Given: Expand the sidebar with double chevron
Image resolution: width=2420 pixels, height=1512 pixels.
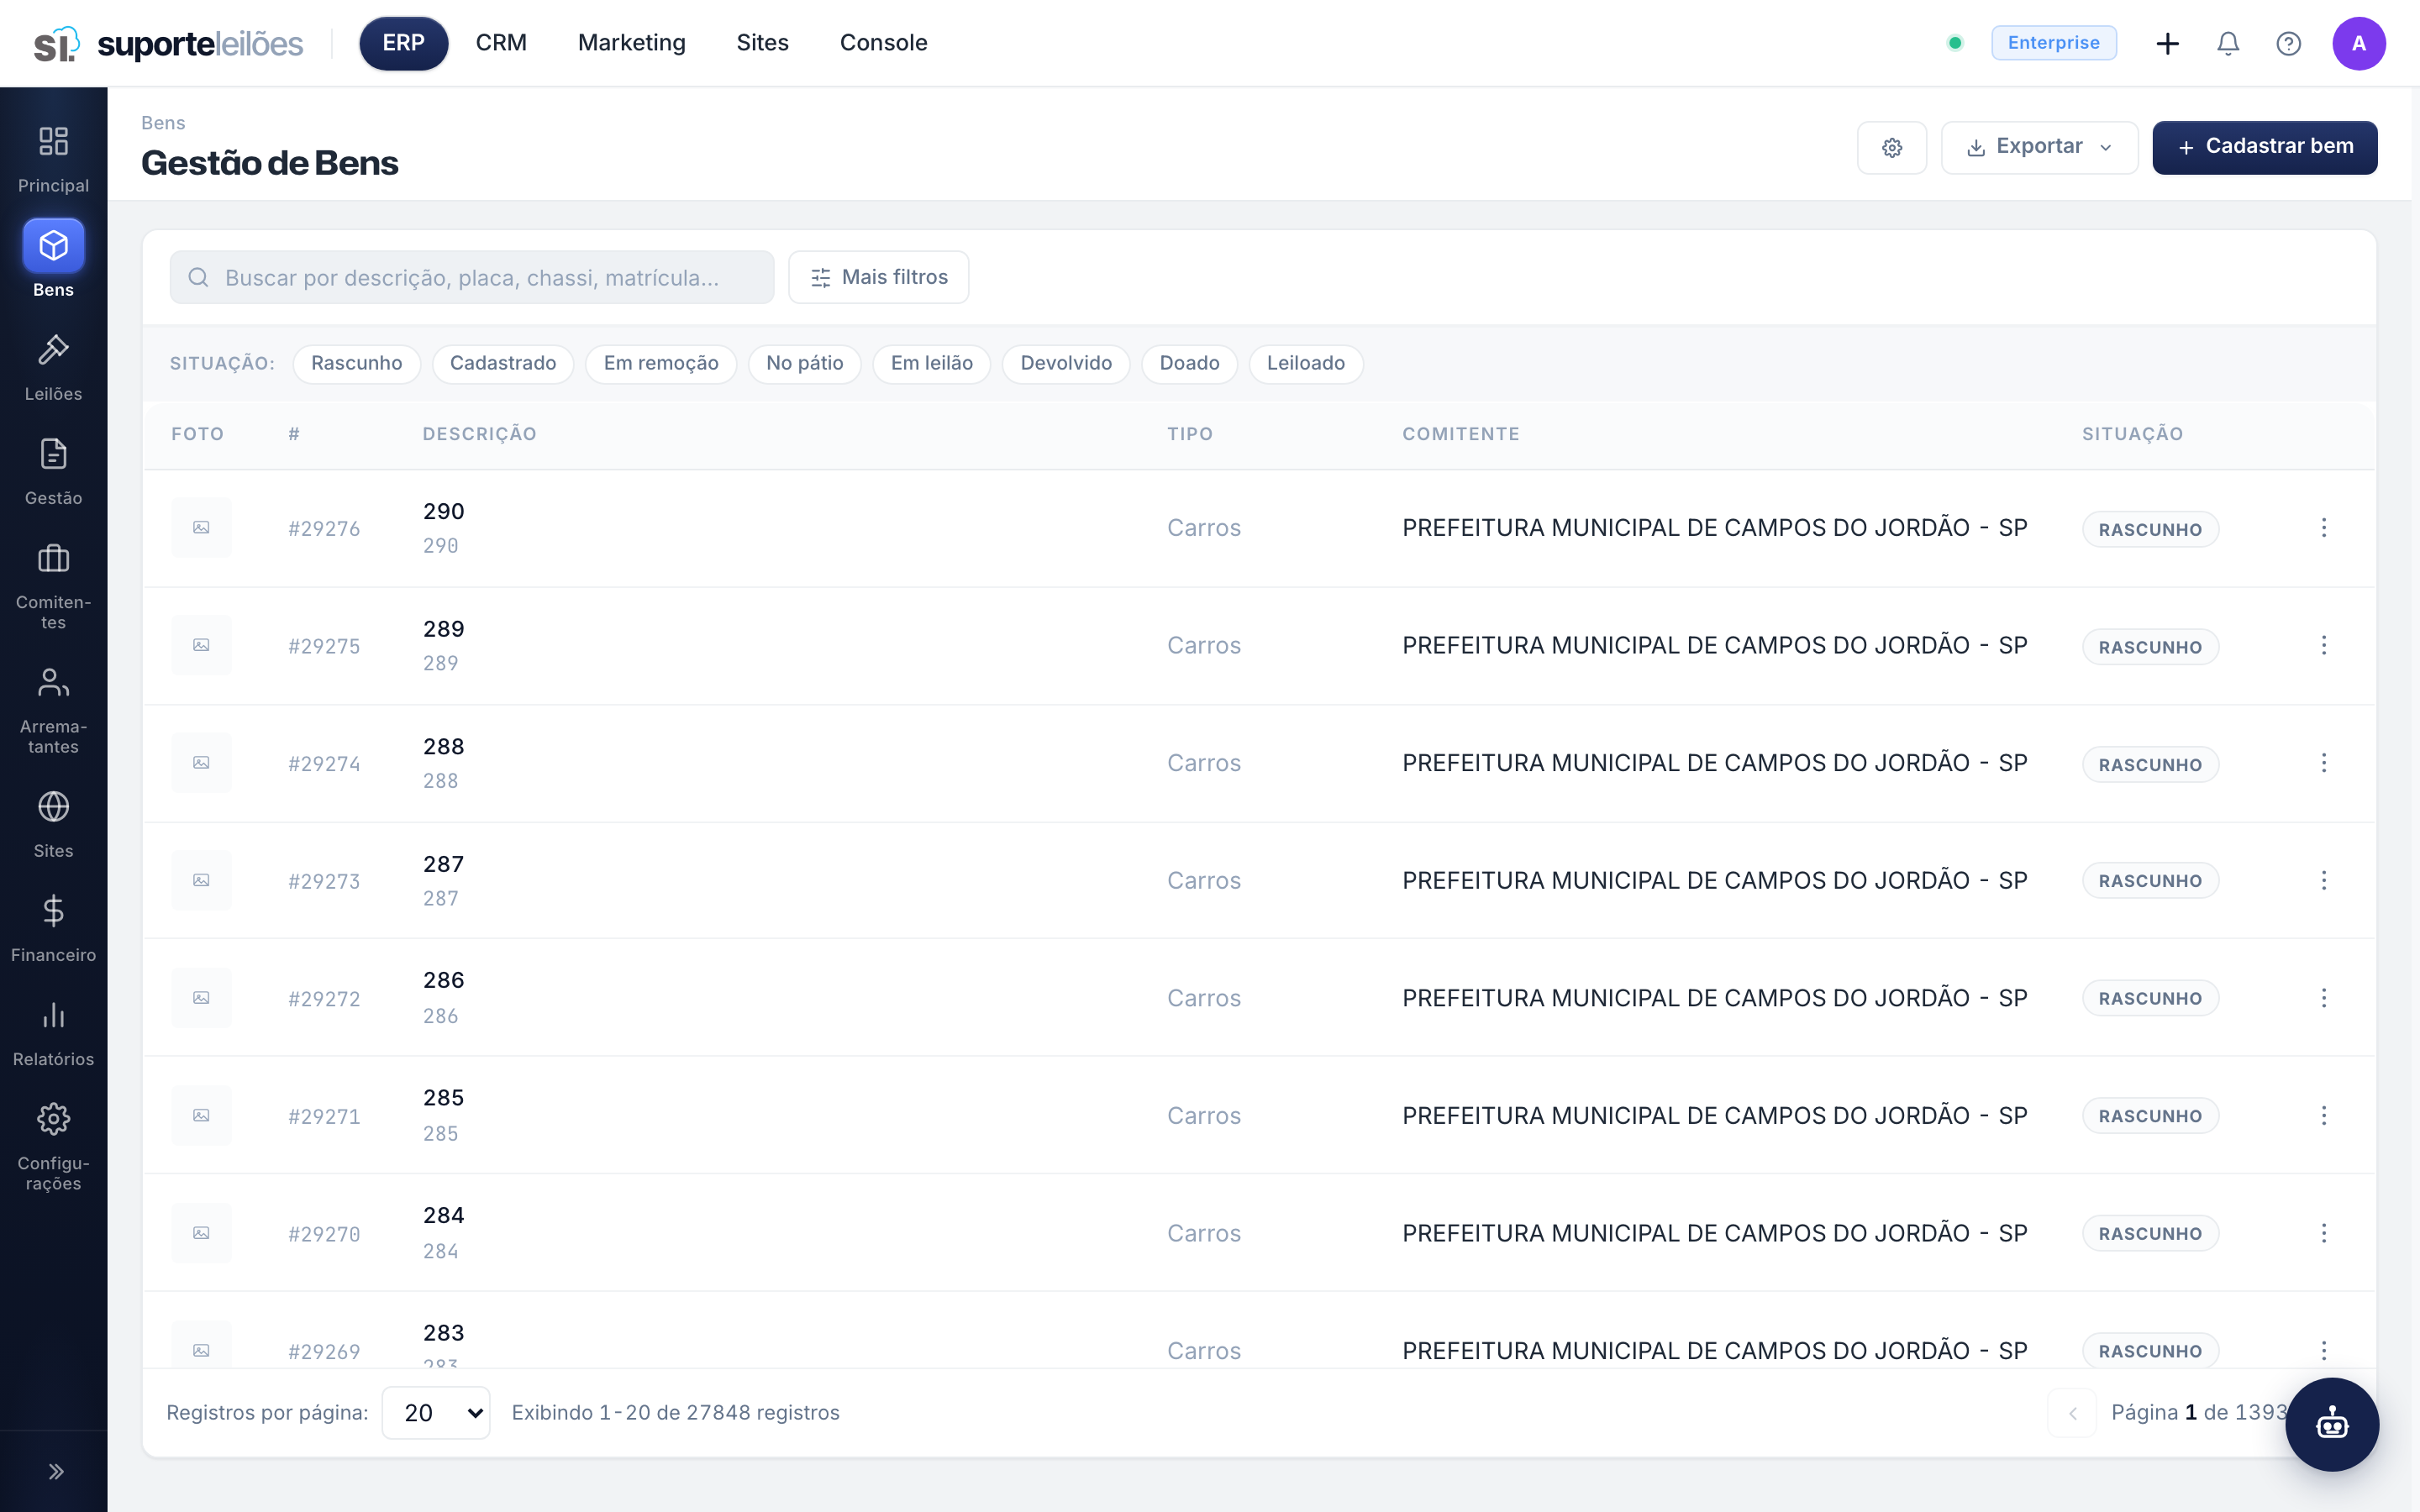Looking at the screenshot, I should pyautogui.click(x=56, y=1471).
